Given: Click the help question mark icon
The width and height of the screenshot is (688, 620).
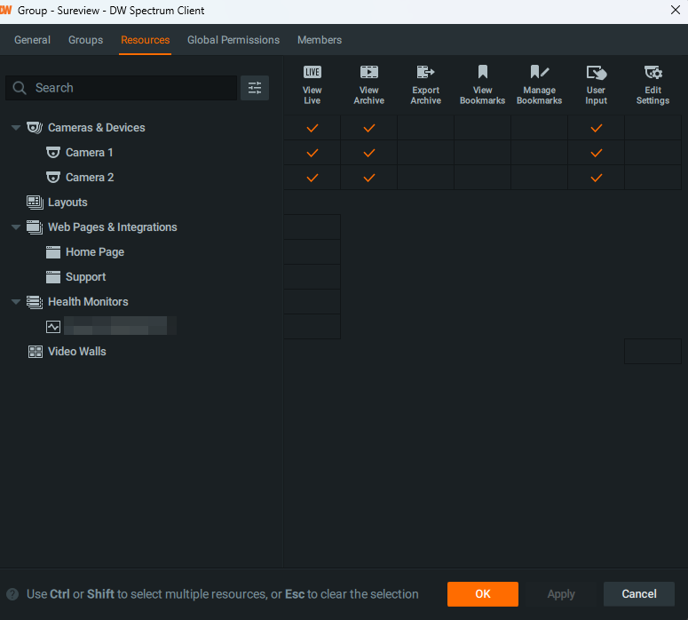Looking at the screenshot, I should click(x=12, y=594).
